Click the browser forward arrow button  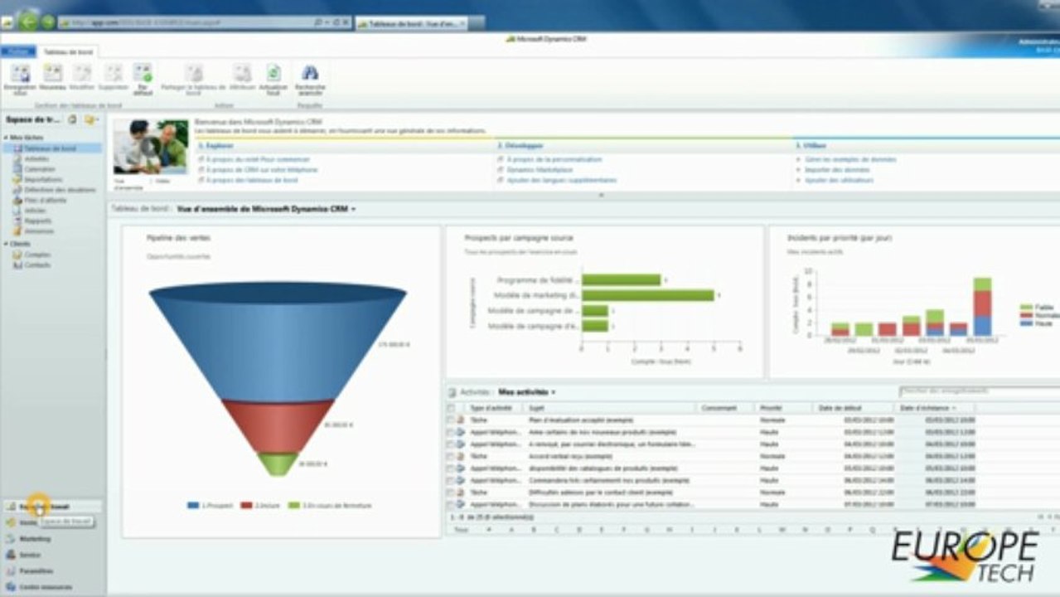(48, 22)
